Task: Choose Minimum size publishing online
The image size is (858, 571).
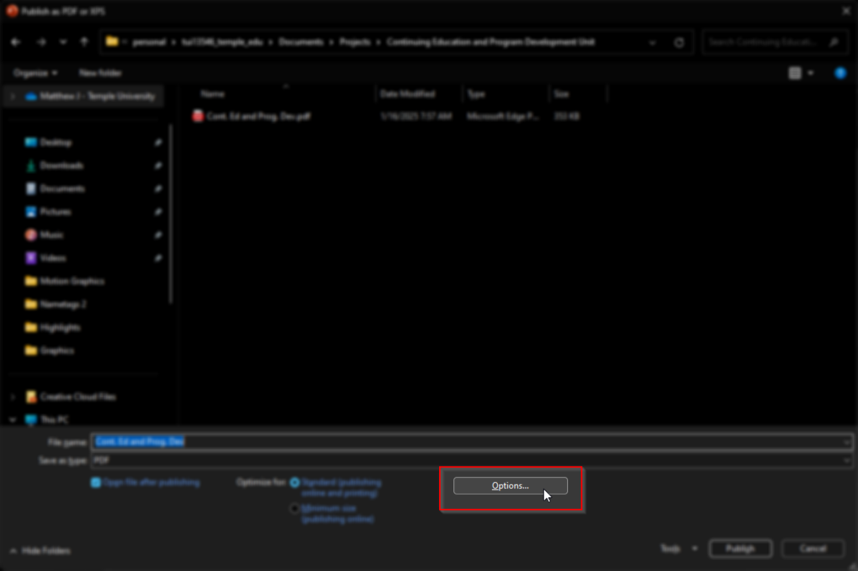Action: point(295,508)
